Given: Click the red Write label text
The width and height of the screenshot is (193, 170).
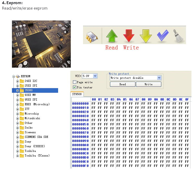Looking at the screenshot, I should (131, 48).
